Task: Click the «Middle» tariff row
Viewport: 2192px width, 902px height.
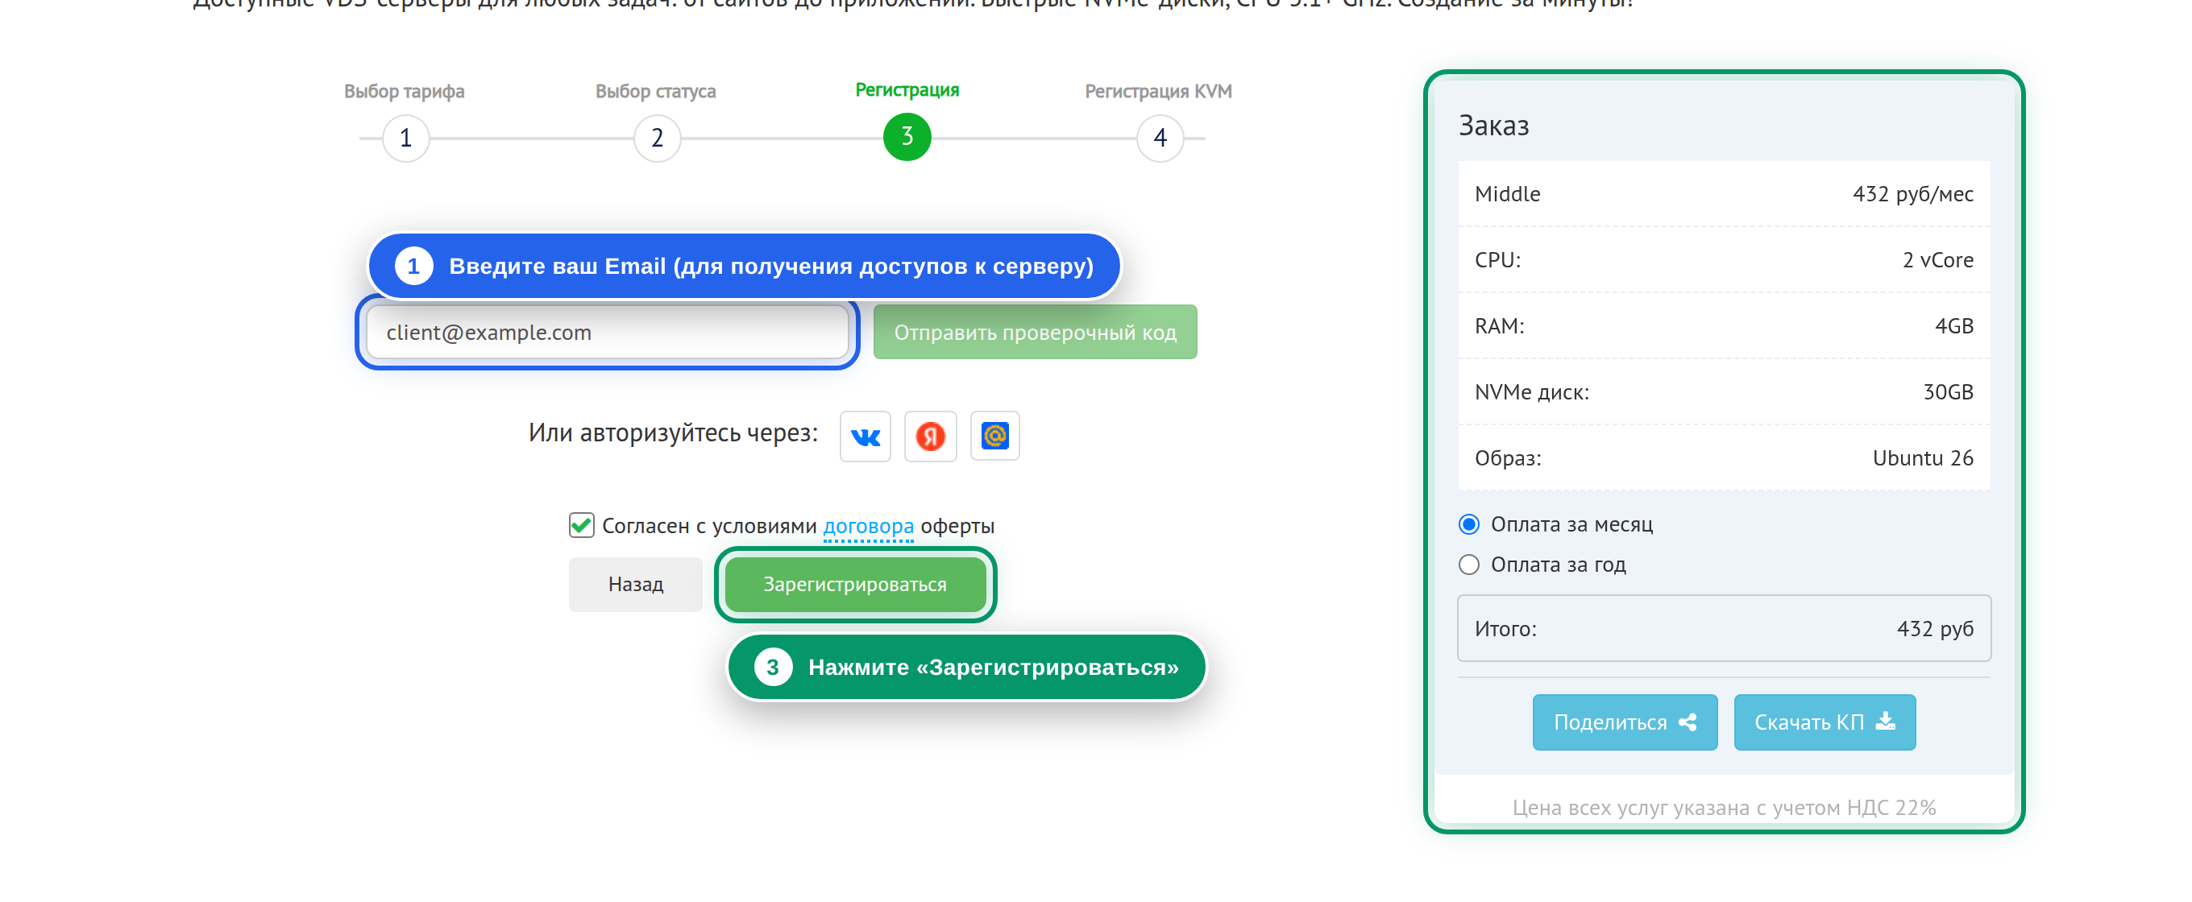Action: (x=1723, y=194)
